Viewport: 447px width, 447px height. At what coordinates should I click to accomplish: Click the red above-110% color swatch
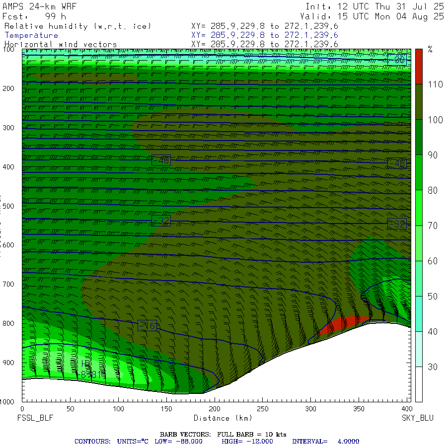419,67
